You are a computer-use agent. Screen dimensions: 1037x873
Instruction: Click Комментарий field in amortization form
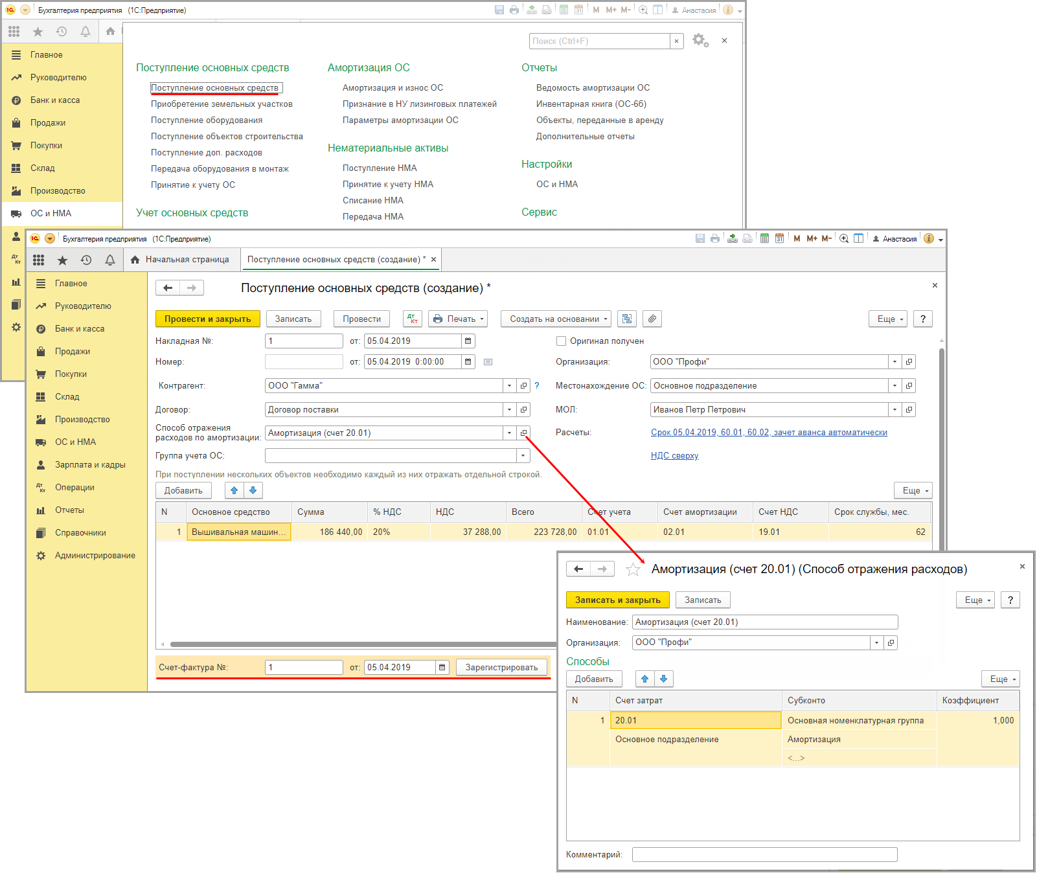coord(765,854)
